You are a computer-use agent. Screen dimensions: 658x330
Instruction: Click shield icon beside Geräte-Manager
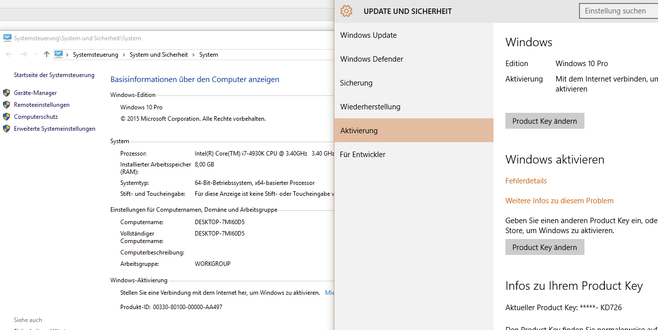tap(6, 92)
